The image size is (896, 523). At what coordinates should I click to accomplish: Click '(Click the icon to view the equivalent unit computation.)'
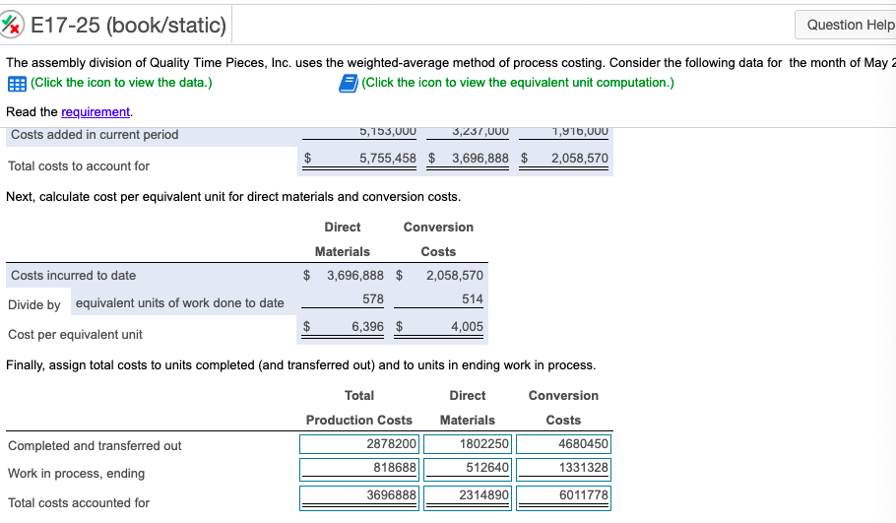518,83
